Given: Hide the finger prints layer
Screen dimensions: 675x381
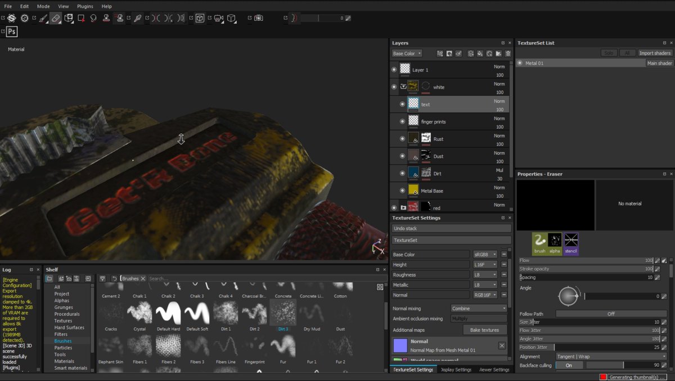Looking at the screenshot, I should click(402, 121).
